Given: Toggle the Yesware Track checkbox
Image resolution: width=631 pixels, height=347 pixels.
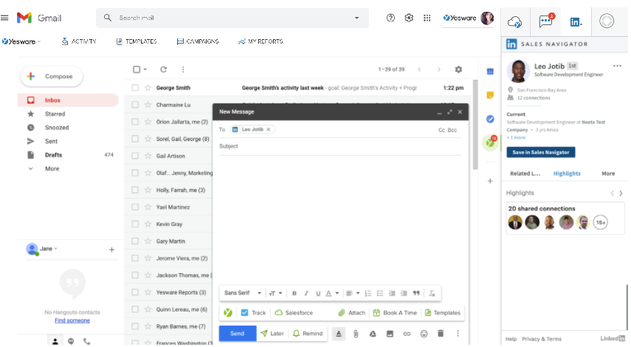Looking at the screenshot, I should tap(245, 313).
